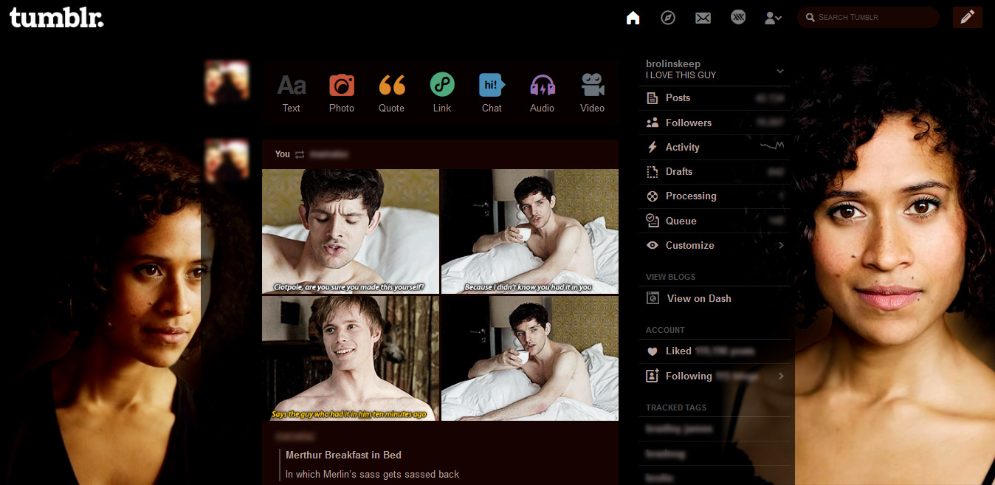Click the activity sparkline graph
Screen dimensions: 995x485
click(772, 146)
